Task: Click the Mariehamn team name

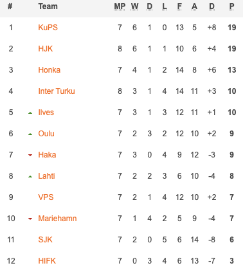Action: click(x=57, y=219)
